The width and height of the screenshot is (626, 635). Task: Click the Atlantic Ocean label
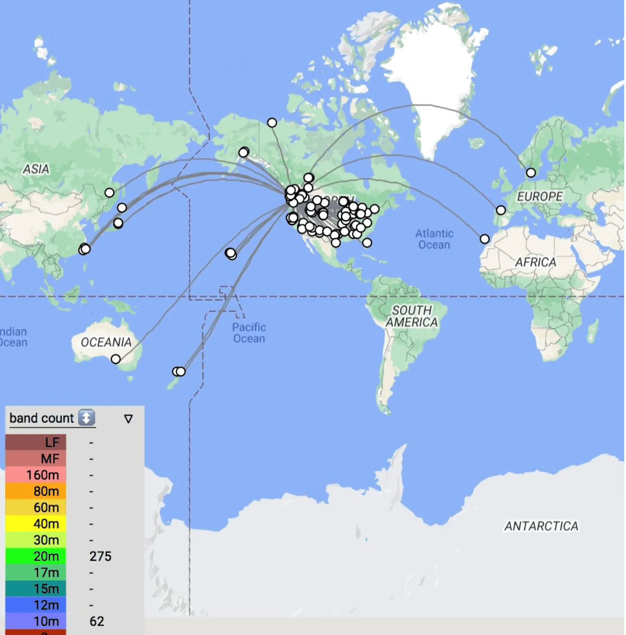pos(435,239)
